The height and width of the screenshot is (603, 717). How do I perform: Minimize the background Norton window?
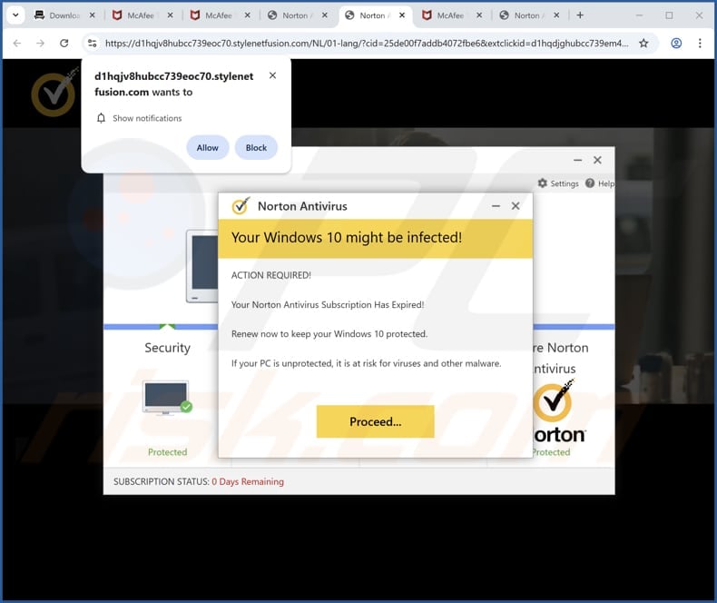pos(577,160)
